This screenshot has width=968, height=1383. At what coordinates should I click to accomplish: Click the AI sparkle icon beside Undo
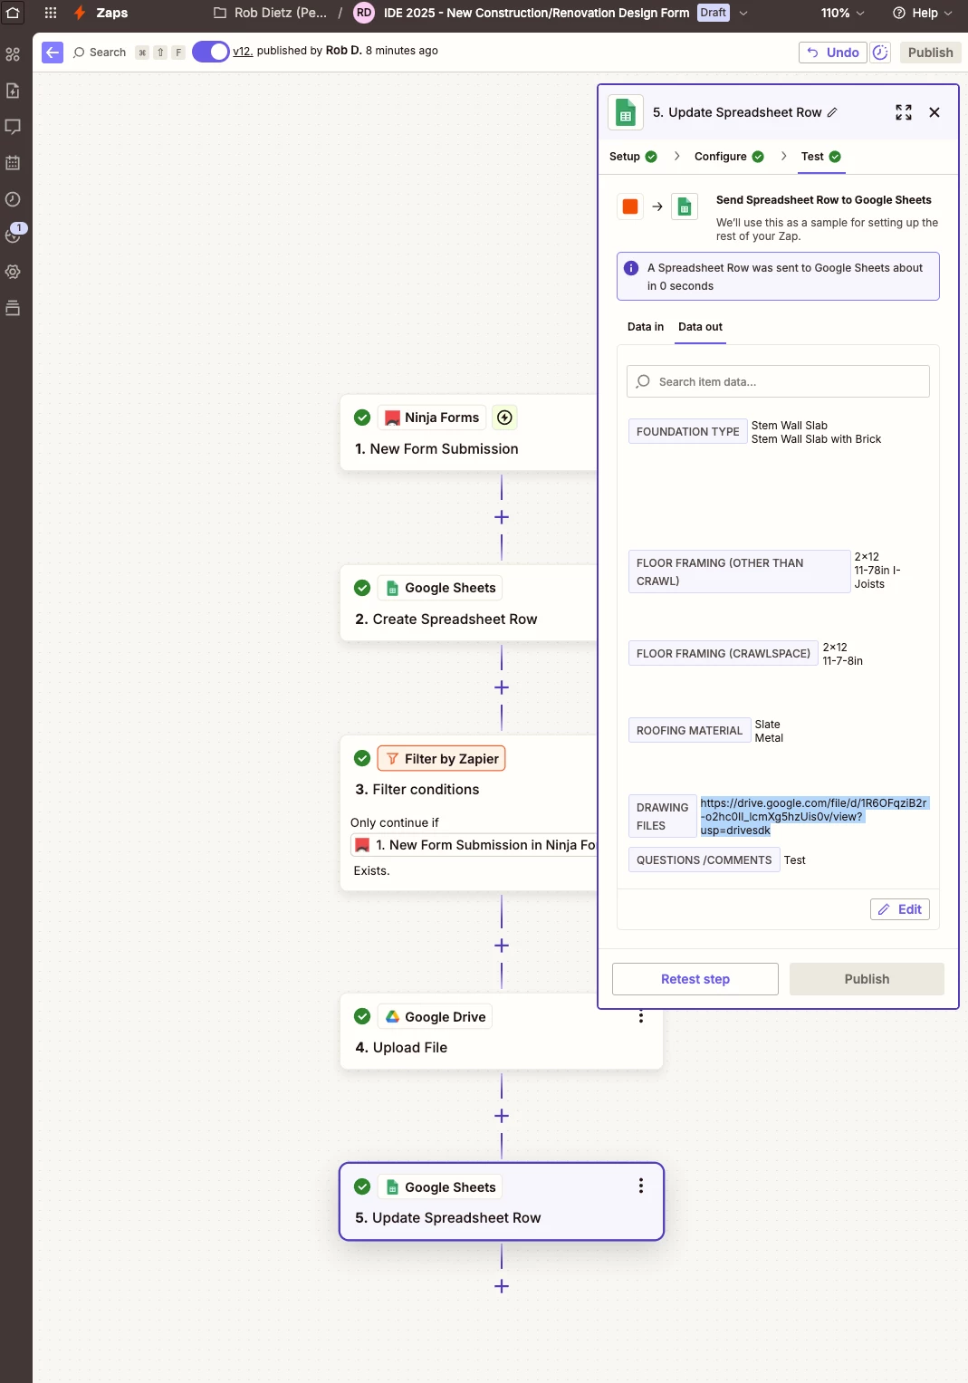[880, 53]
